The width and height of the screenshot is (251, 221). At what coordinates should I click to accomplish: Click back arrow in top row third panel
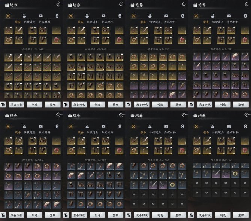[185, 4]
